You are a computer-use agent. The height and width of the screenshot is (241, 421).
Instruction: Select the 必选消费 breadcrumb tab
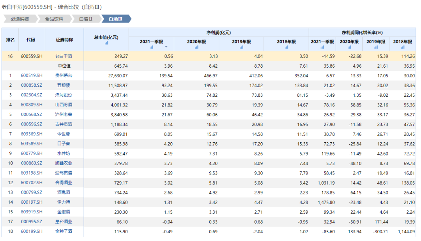(20, 19)
